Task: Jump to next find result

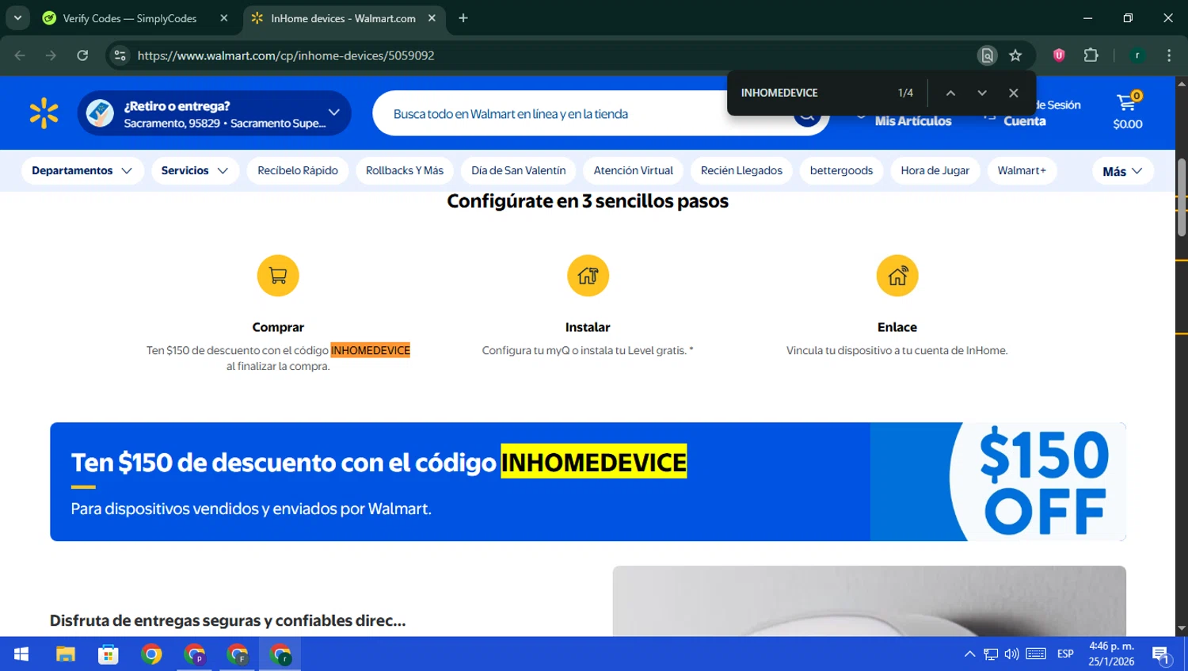Action: coord(982,93)
